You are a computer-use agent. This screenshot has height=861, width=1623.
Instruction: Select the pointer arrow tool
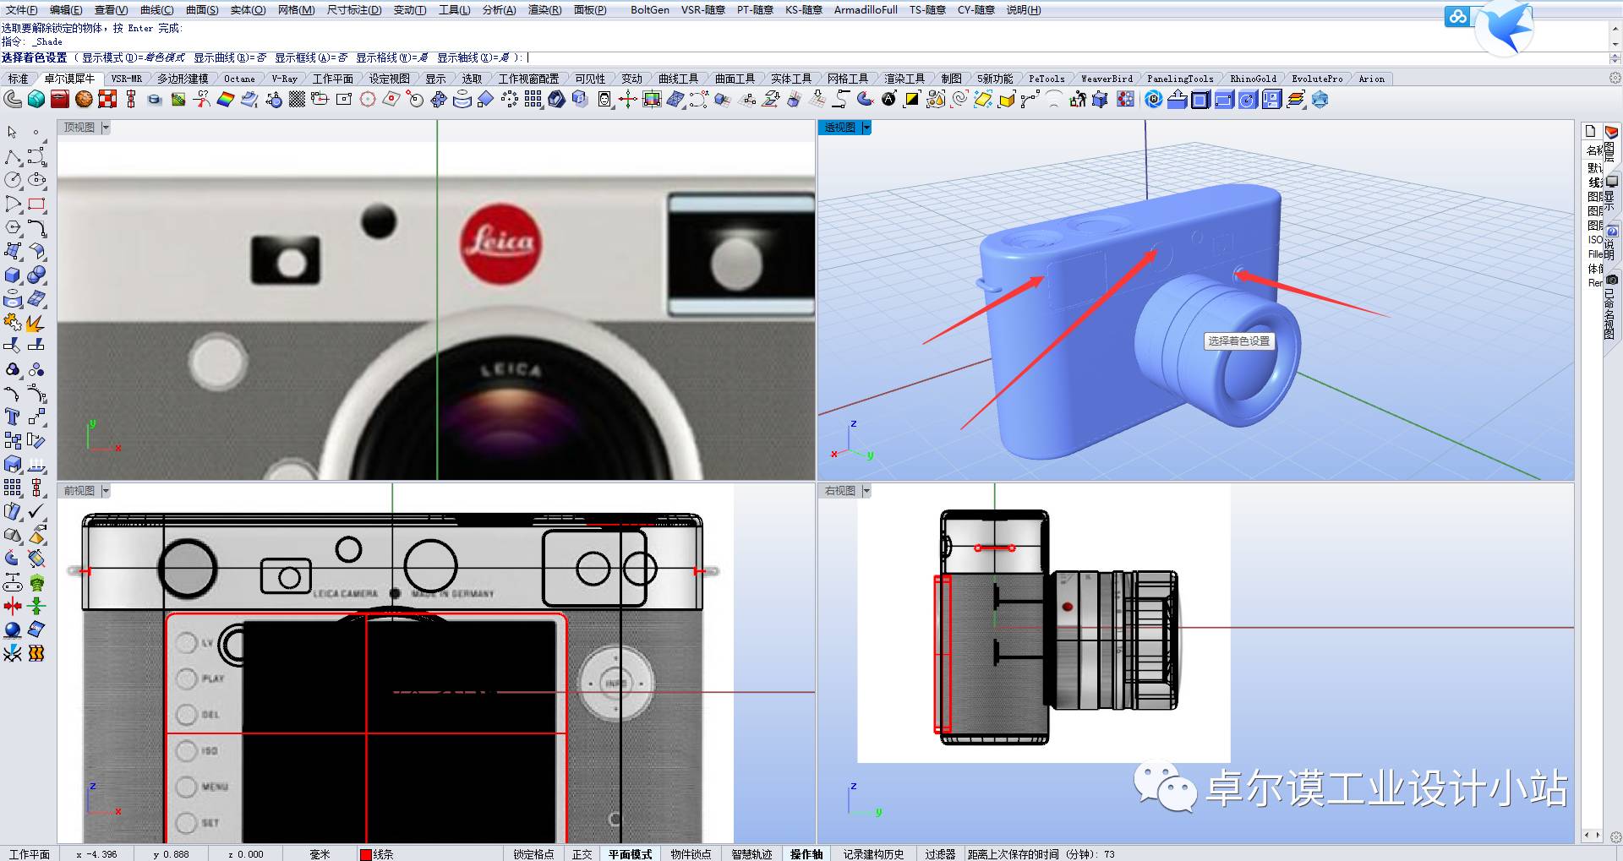tap(12, 133)
